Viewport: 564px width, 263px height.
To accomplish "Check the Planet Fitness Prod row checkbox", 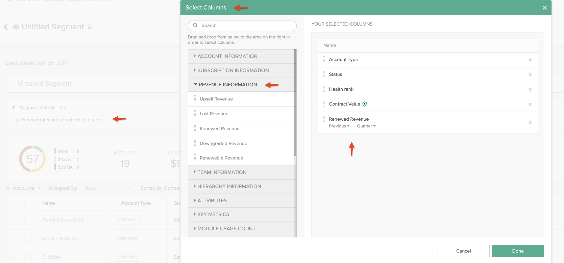I will pos(27,220).
